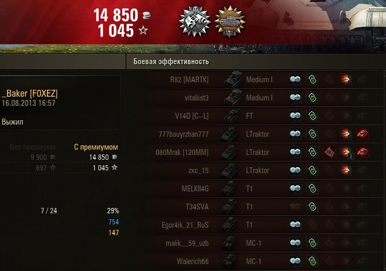Click the damage icon in zxc_15 row
Viewport: 386px width, 271px height.
pyautogui.click(x=345, y=170)
